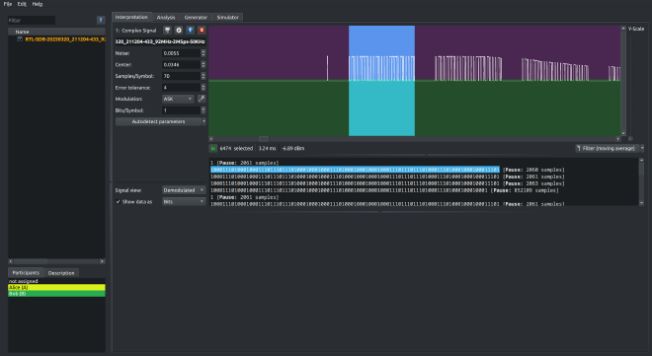Open the Description tab
The height and width of the screenshot is (356, 652).
click(x=61, y=273)
